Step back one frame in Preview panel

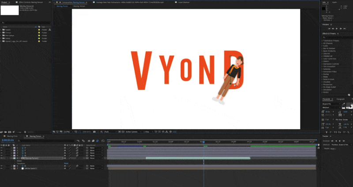pyautogui.click(x=333, y=29)
